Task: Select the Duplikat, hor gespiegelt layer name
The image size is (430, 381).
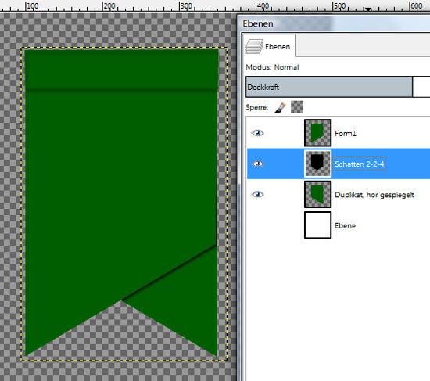Action: coord(374,195)
